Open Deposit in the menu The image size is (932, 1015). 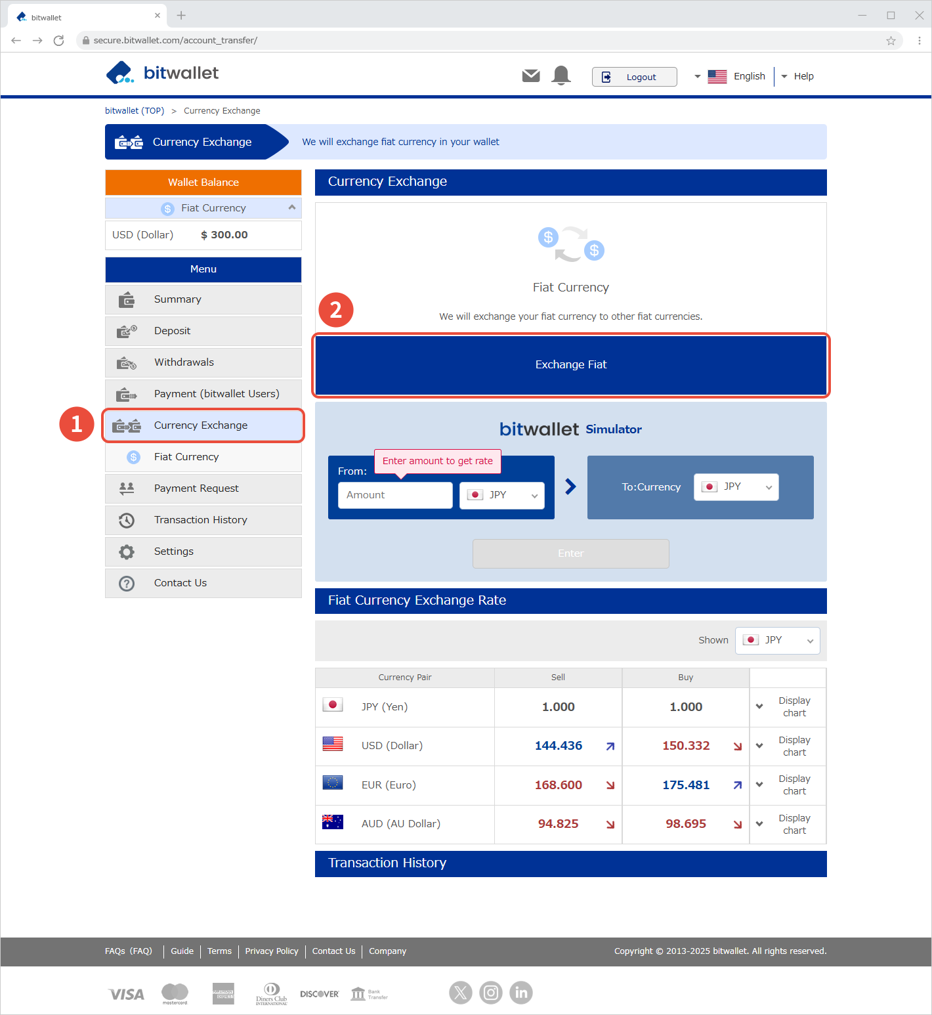tap(203, 331)
